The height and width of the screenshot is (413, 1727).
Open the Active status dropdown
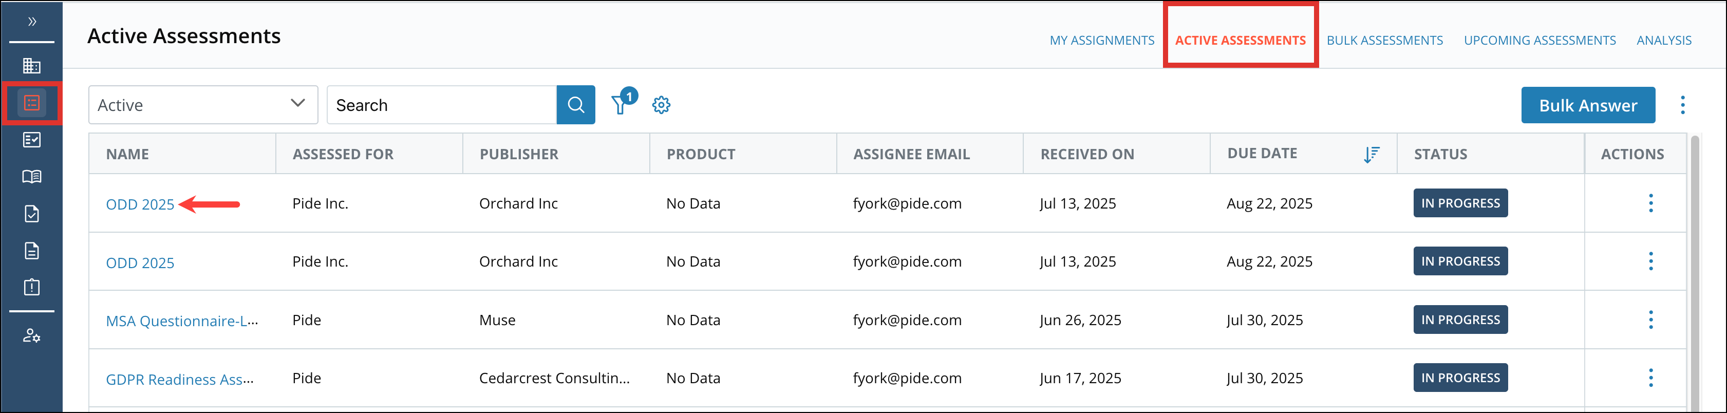coord(202,105)
